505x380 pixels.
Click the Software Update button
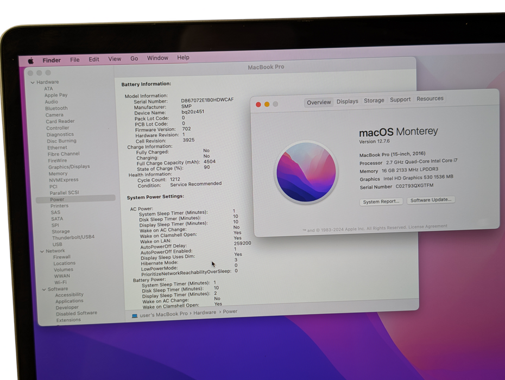click(x=431, y=200)
